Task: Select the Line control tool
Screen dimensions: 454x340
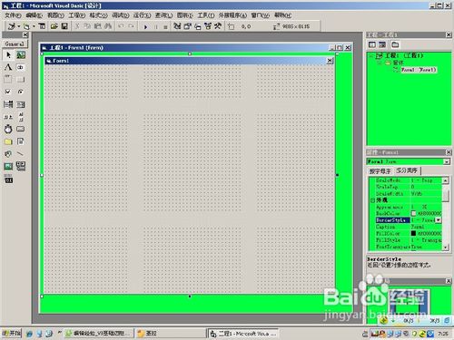Action: pos(21,154)
